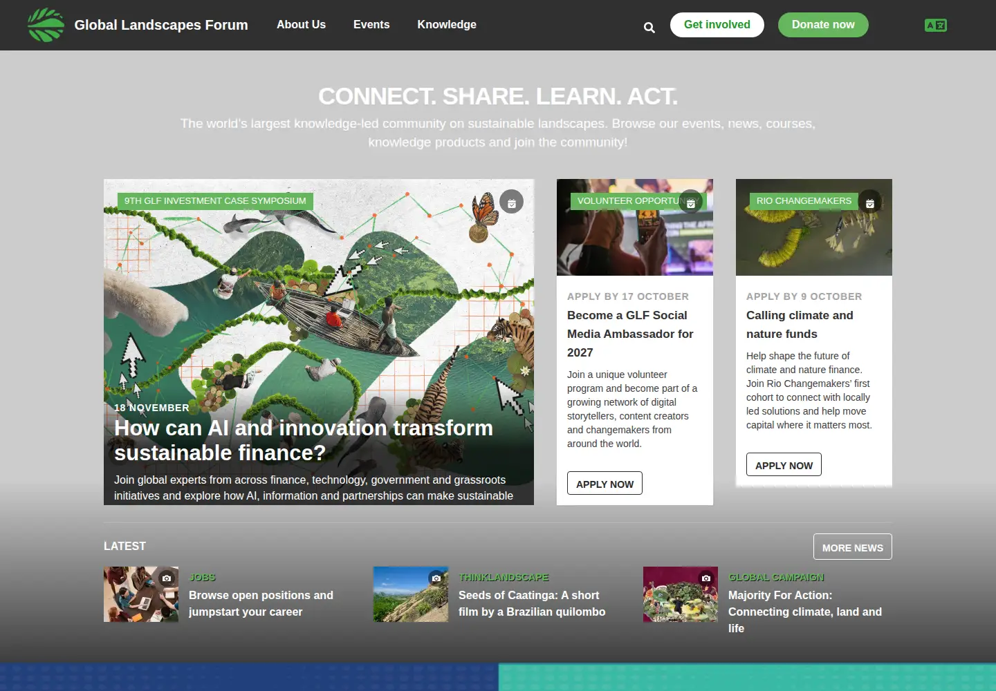Apply now for Rio Changemakers funds
Viewport: 996px width, 691px height.
784,465
